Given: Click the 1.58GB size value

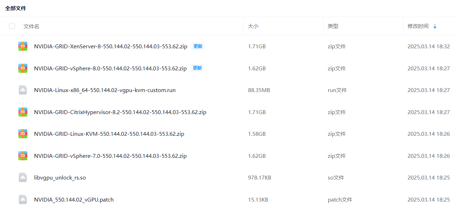Looking at the screenshot, I should 257,134.
